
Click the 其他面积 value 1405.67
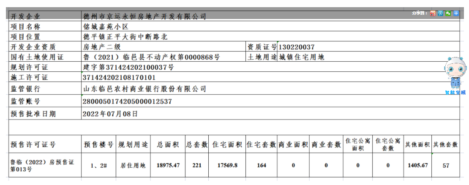[417, 166]
